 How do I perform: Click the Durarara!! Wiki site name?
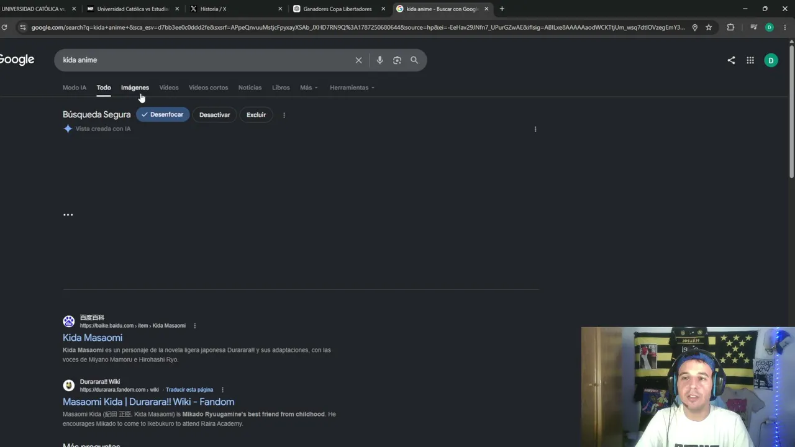pyautogui.click(x=100, y=382)
